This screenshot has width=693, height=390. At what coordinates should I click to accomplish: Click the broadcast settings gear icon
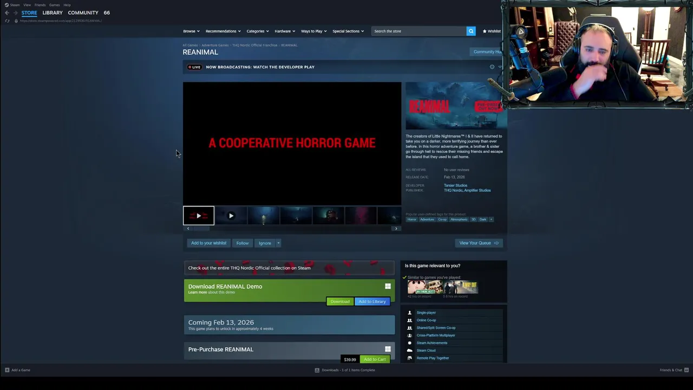[492, 67]
